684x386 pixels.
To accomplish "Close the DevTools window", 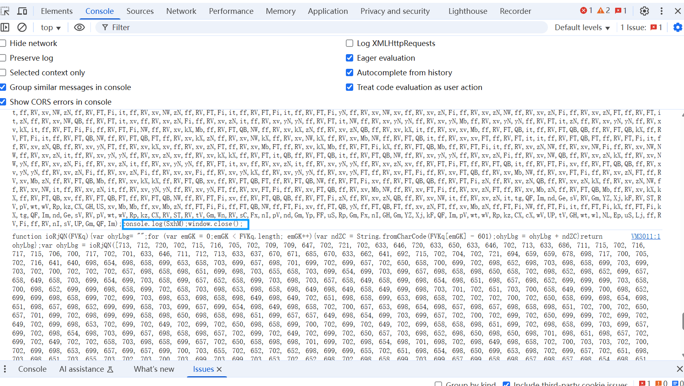I will tap(678, 11).
